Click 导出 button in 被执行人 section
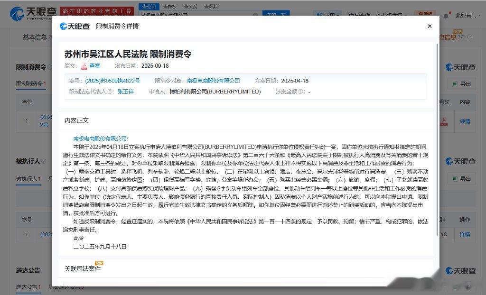This screenshot has height=295, width=486. 461,179
